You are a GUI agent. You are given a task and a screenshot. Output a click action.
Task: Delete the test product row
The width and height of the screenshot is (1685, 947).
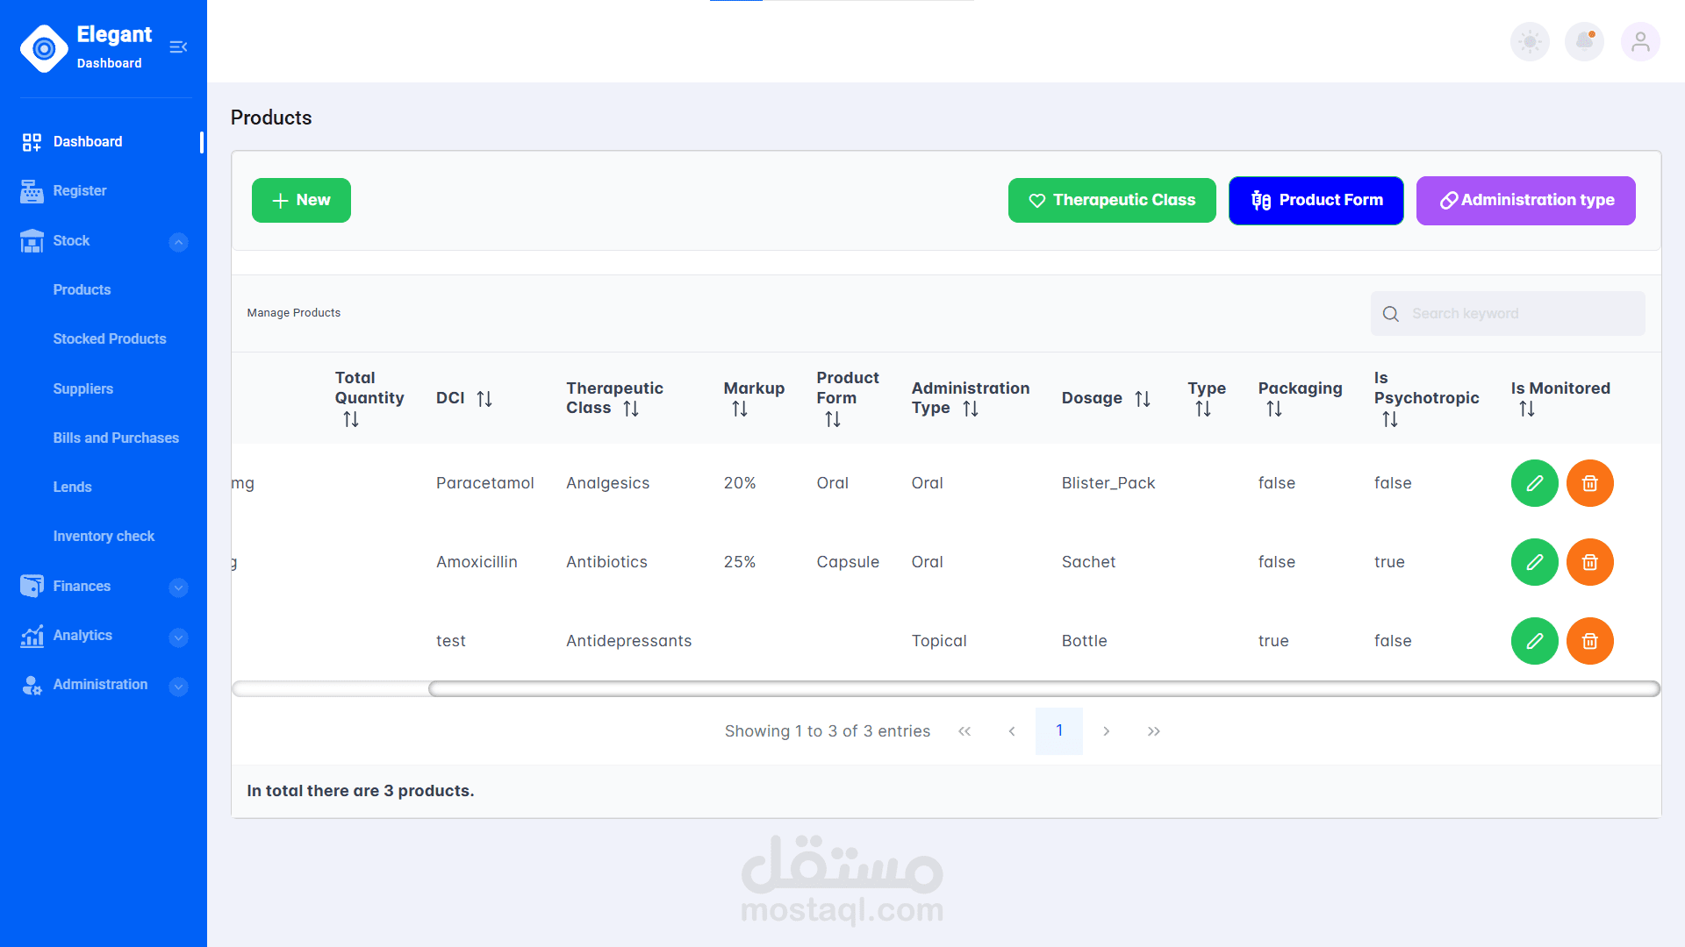coord(1589,641)
